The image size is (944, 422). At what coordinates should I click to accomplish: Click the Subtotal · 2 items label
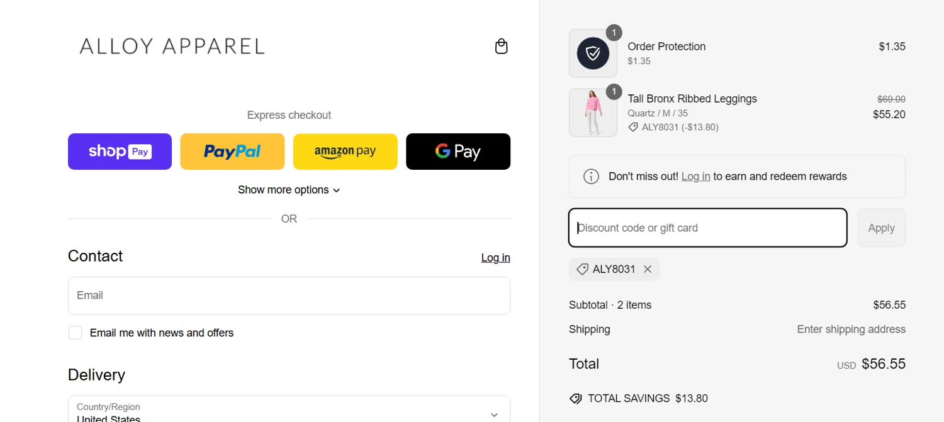click(610, 305)
